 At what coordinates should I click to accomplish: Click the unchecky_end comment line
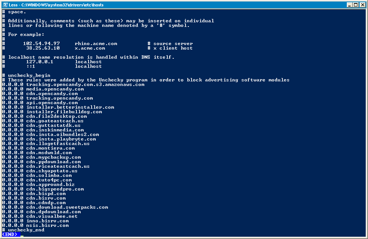pos(23,230)
